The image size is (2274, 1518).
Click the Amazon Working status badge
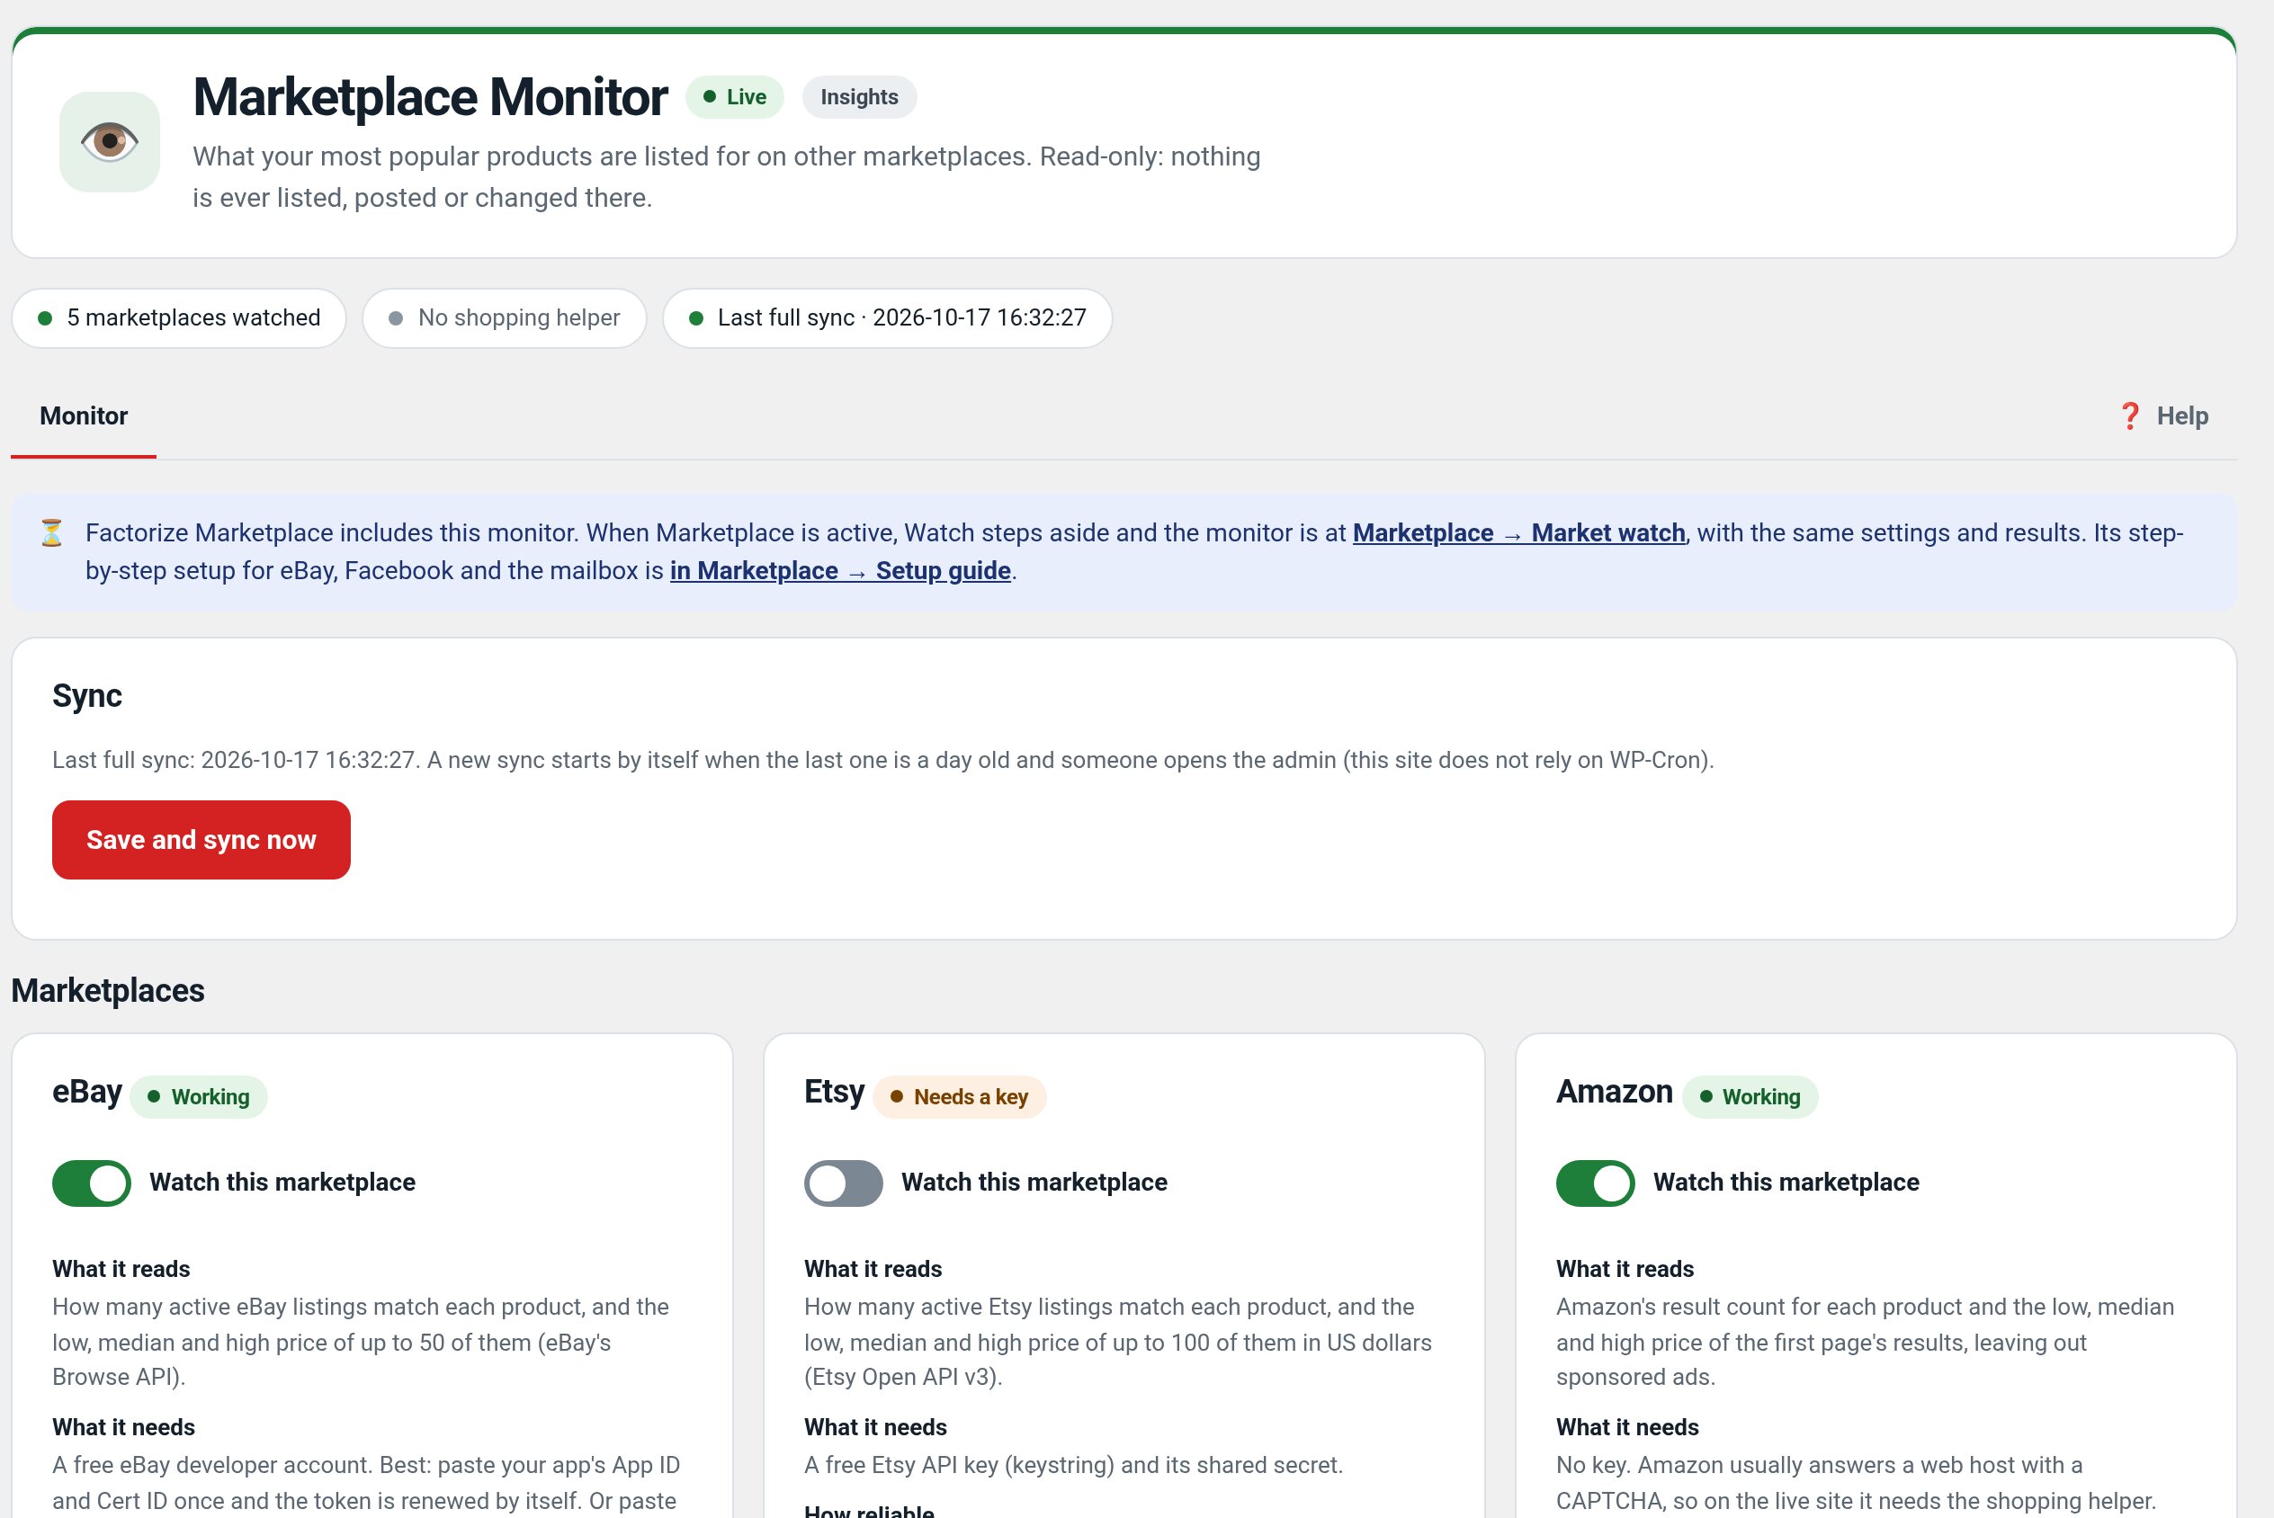(x=1750, y=1097)
